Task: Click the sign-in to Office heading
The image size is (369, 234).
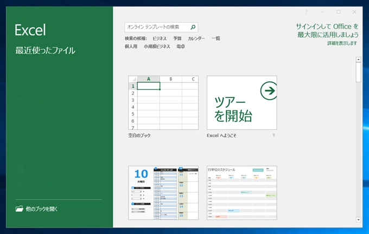Action: 327,30
